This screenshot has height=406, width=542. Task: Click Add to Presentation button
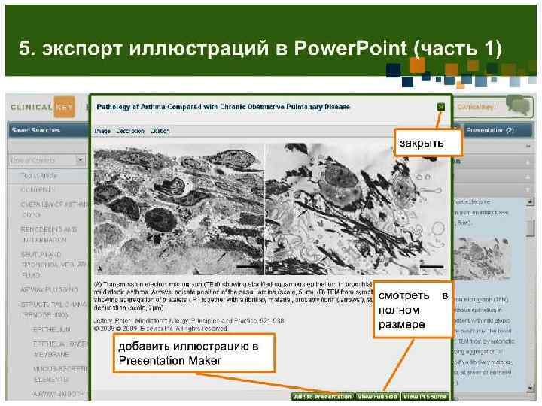tap(322, 397)
